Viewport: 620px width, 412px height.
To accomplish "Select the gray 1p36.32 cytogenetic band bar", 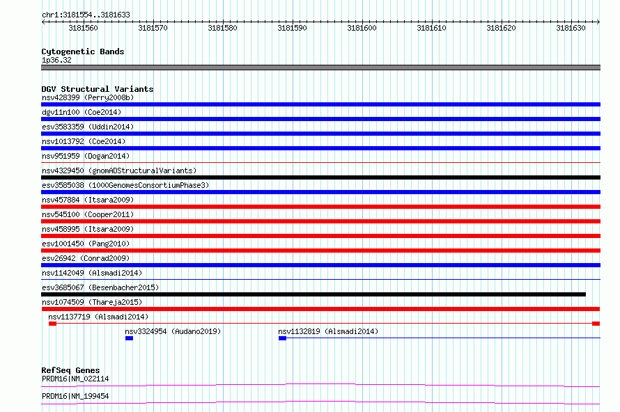I will pyautogui.click(x=320, y=68).
